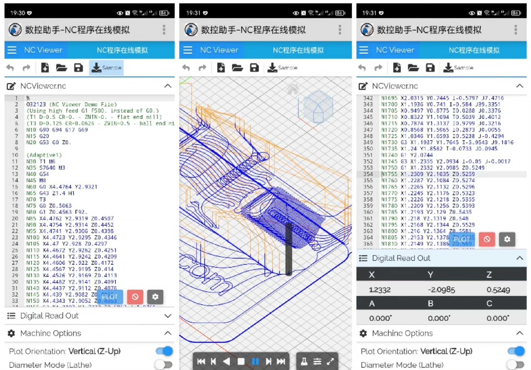
Task: Open hamburger menu in left NC Viewer bar
Action: [x=12, y=50]
